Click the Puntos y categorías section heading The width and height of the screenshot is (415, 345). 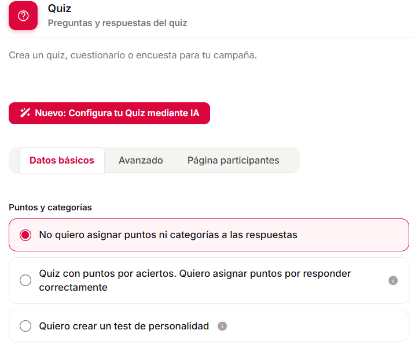50,207
